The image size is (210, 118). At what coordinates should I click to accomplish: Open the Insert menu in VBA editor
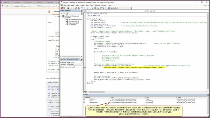coord(77,5)
